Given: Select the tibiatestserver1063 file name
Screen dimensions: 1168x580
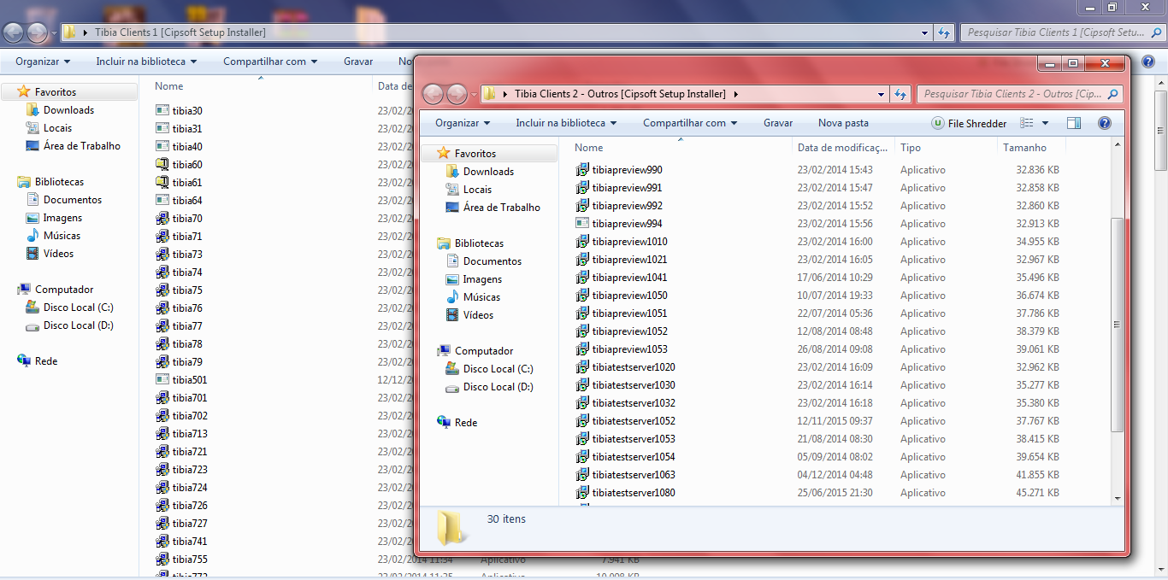Looking at the screenshot, I should (x=634, y=475).
